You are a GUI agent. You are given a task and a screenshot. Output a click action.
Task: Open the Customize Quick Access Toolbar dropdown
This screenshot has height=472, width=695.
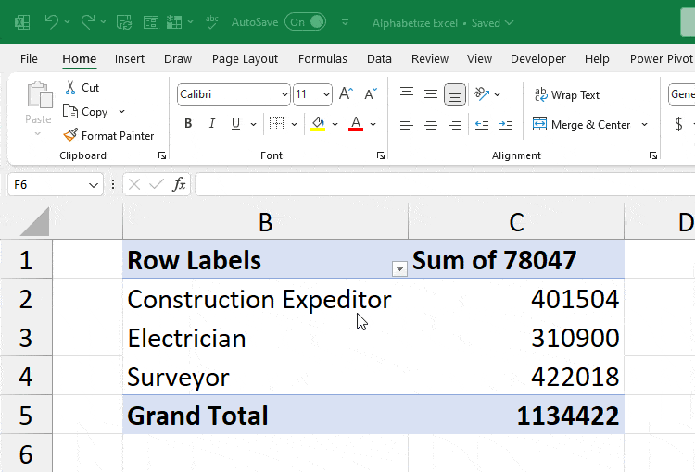[345, 22]
